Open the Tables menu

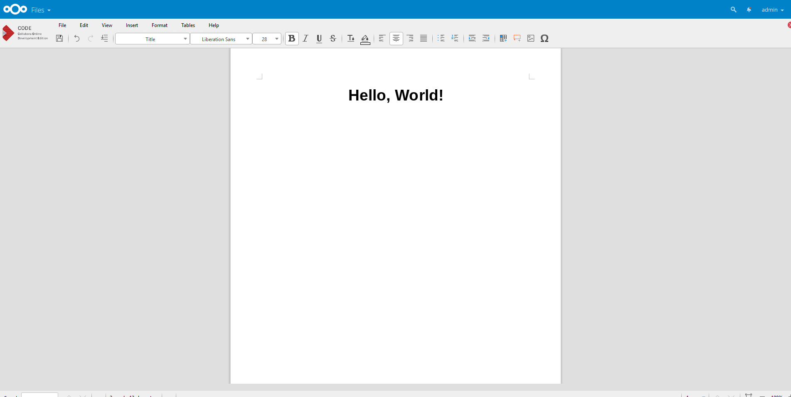coord(188,25)
